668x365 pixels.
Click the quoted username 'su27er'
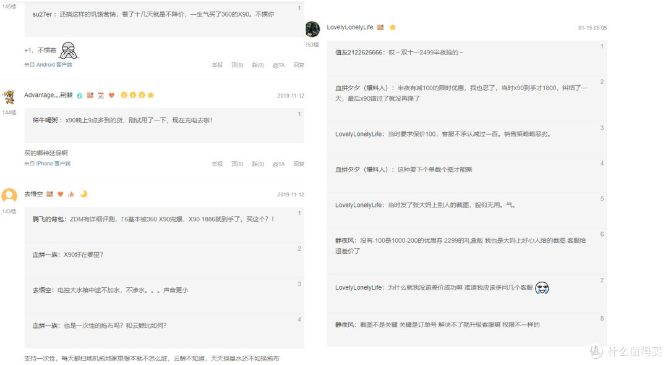[x=42, y=14]
